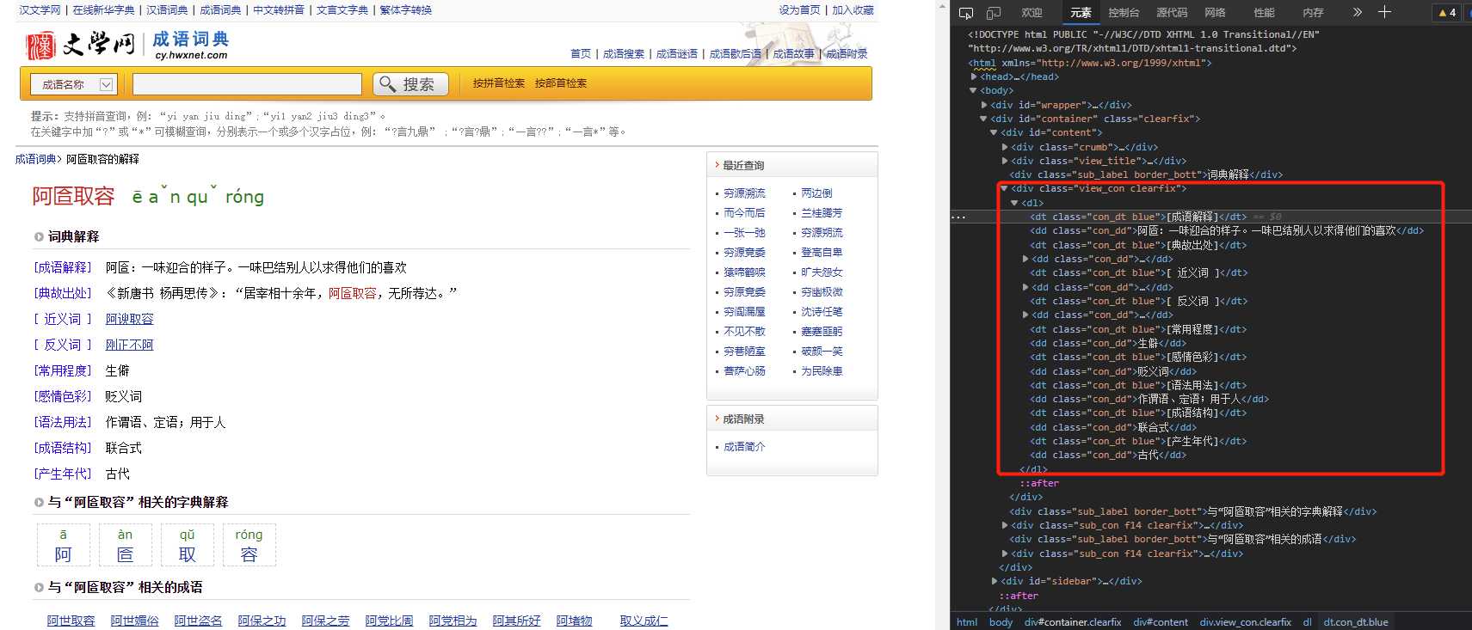Click the 加入收藏 link

coord(853,10)
